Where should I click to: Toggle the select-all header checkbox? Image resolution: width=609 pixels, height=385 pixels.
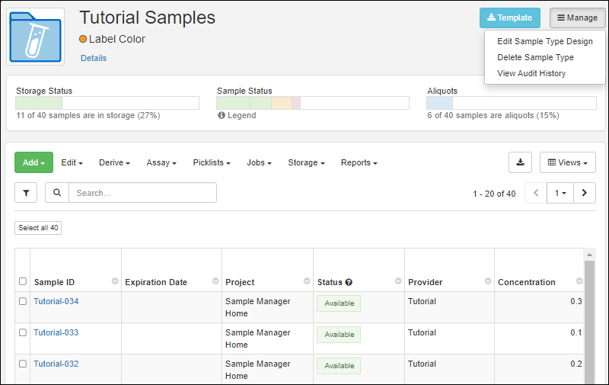point(23,281)
